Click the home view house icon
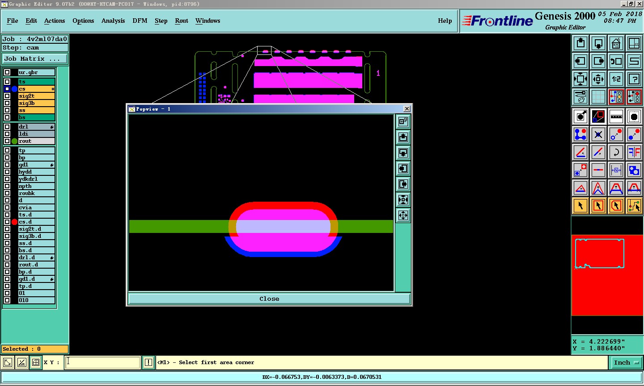The width and height of the screenshot is (644, 386). pos(616,43)
